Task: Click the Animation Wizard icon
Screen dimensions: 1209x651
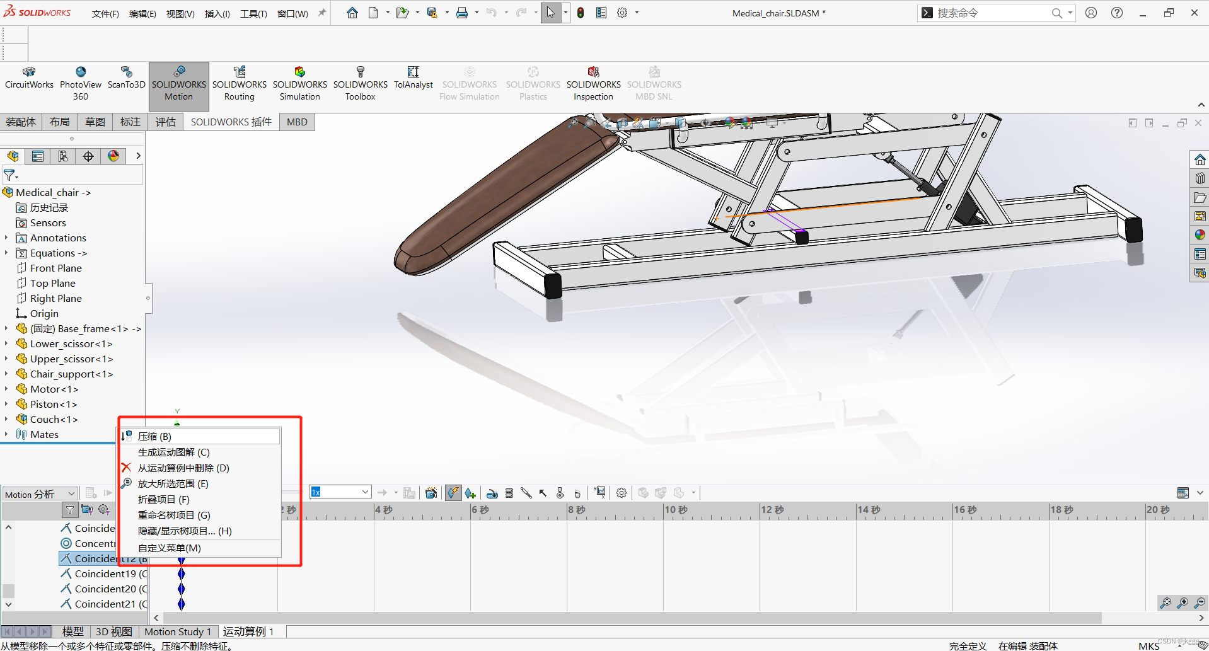Action: 431,493
